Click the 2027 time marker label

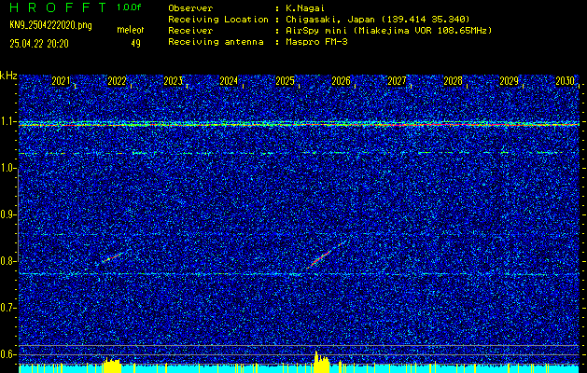(397, 81)
